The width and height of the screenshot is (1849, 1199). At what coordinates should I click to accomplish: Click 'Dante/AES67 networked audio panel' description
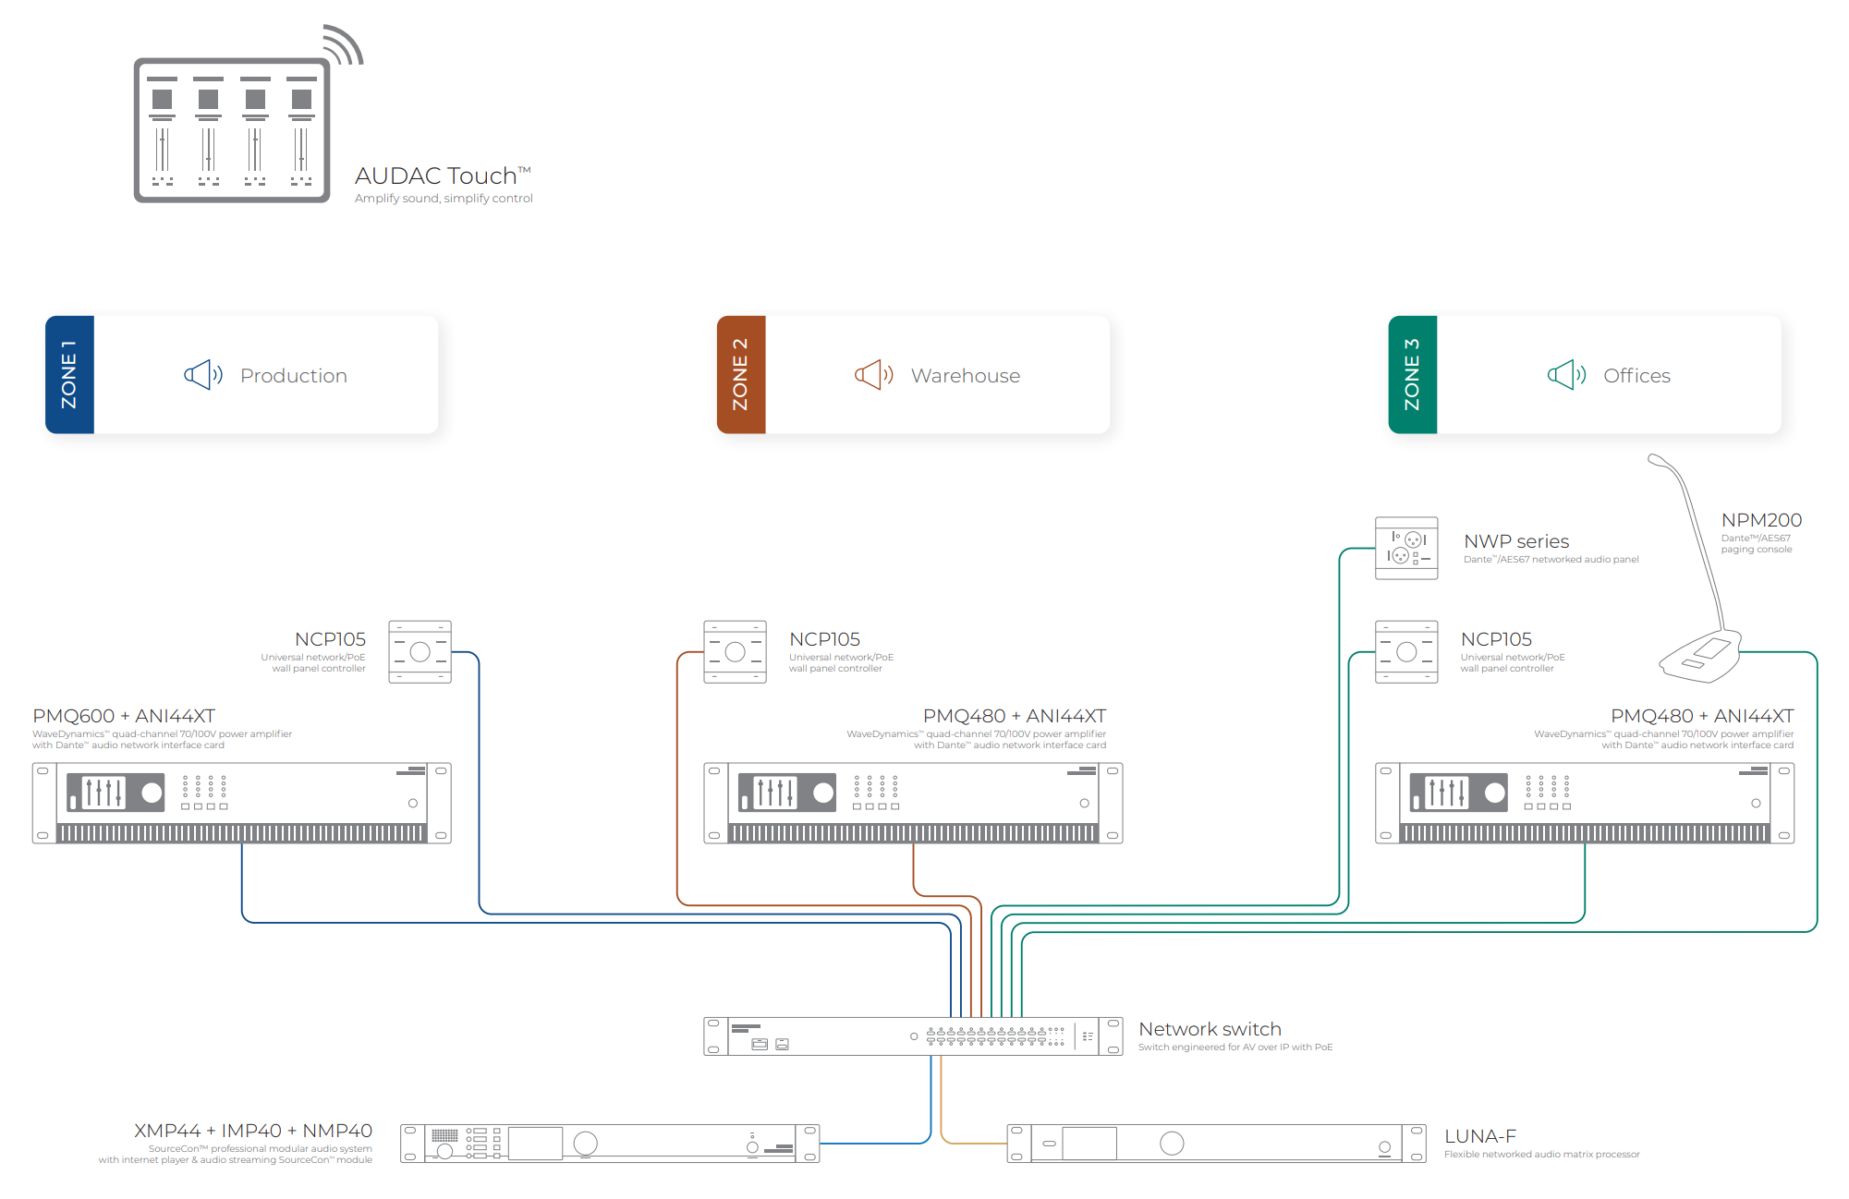click(1551, 560)
